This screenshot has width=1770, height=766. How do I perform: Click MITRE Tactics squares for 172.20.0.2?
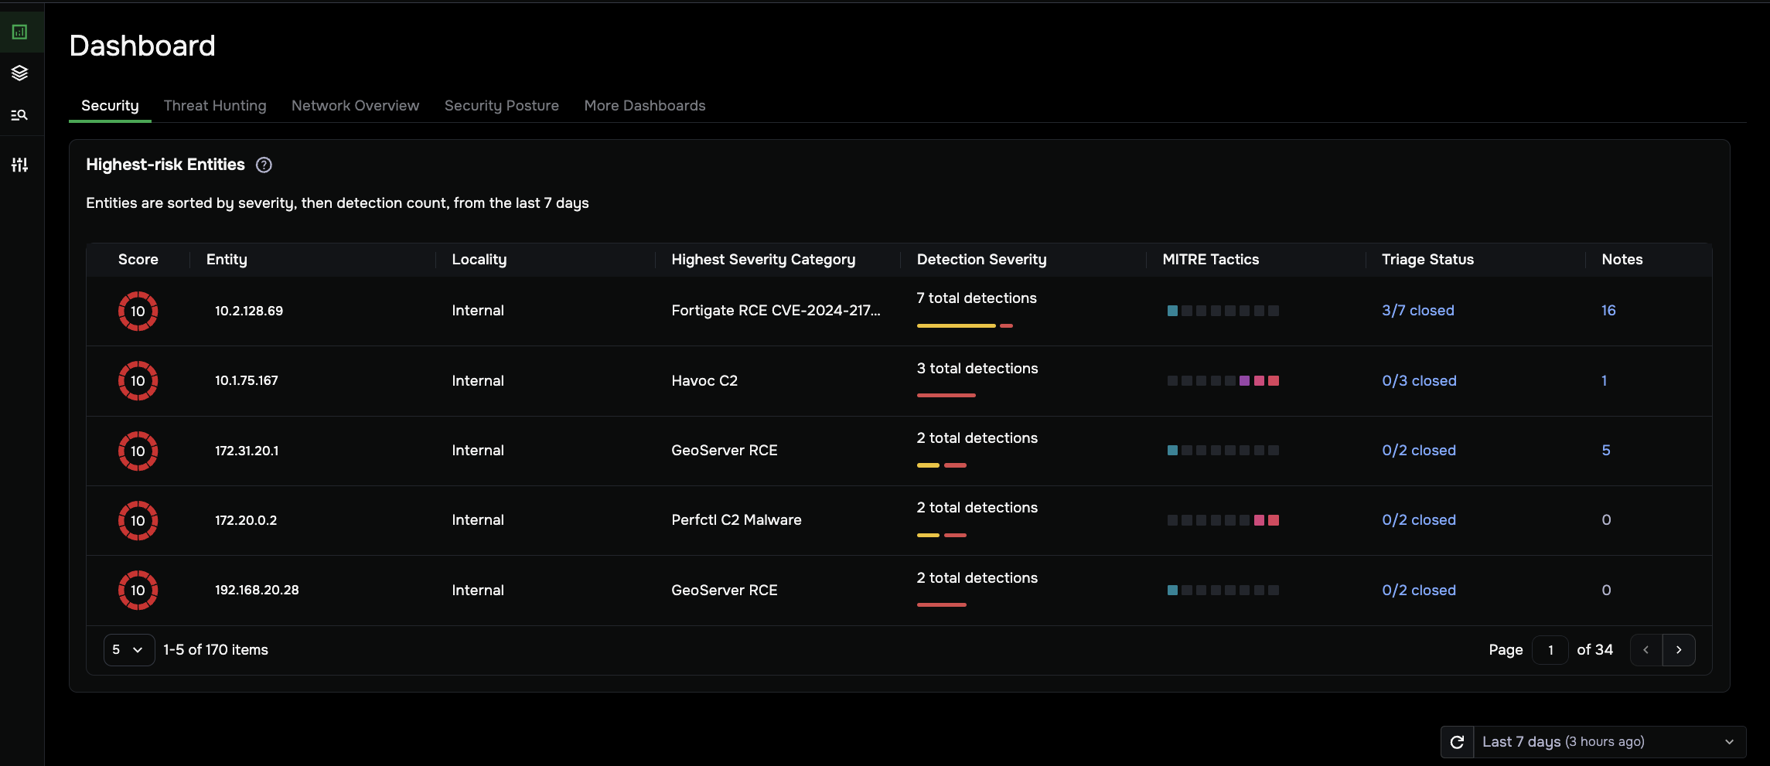click(x=1223, y=520)
